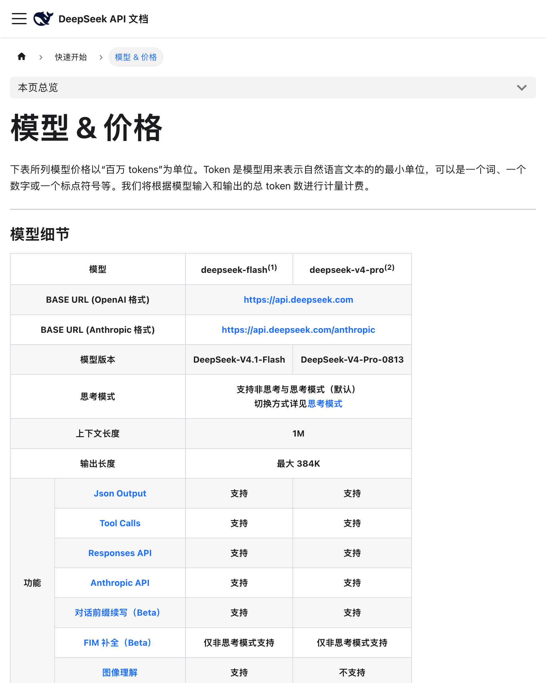The height and width of the screenshot is (683, 546).
Task: Click the BASE URL (Anthropic 格式) label
Action: click(x=97, y=330)
